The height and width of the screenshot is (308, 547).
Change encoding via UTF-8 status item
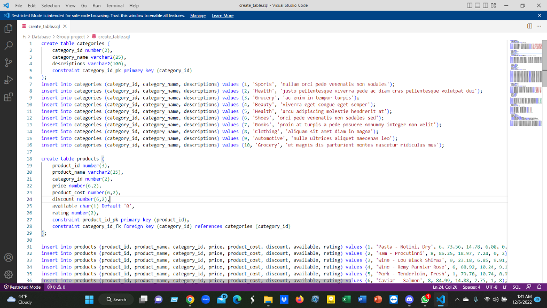click(x=491, y=287)
